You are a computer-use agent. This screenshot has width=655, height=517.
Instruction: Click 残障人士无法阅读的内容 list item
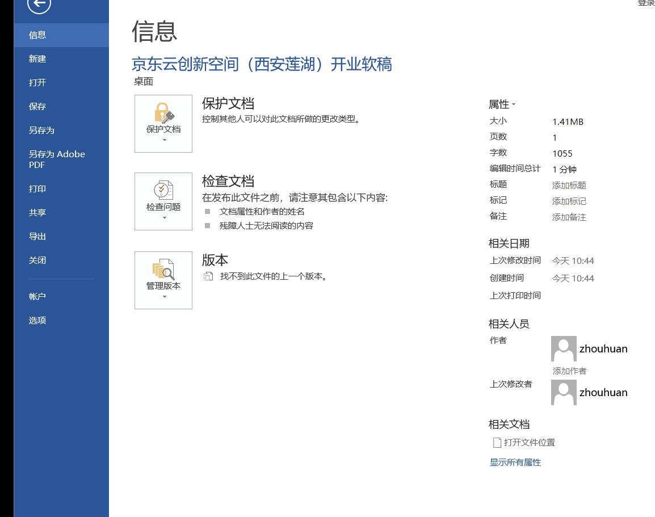tap(266, 225)
